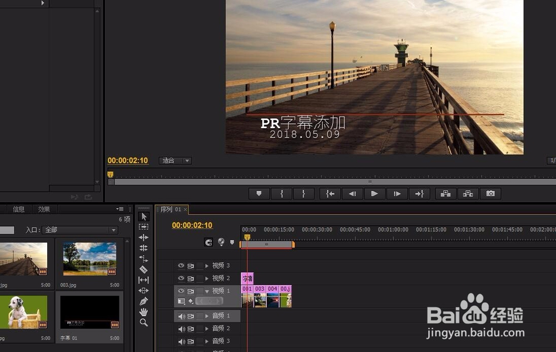Close the 序列 01 tab
The width and height of the screenshot is (556, 352).
(x=185, y=210)
